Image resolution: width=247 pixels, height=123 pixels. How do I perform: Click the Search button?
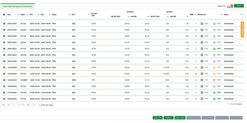tap(239, 6)
